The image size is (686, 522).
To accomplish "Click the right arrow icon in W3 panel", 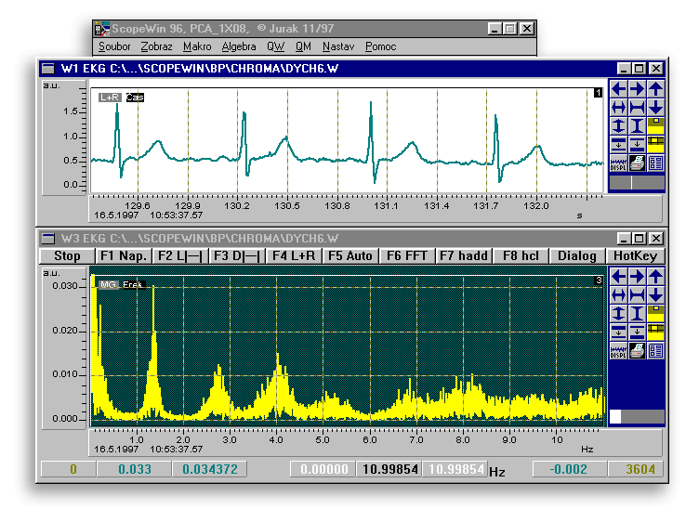I will pyautogui.click(x=637, y=277).
